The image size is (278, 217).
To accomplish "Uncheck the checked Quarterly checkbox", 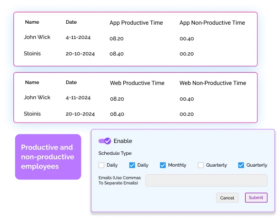I will click(x=241, y=165).
